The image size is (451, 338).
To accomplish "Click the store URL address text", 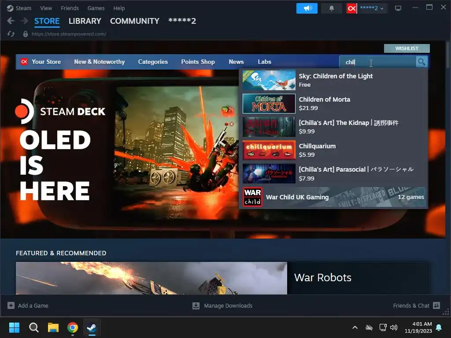I will (69, 34).
